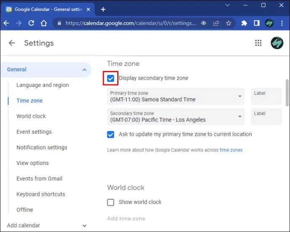Open the Extensions puzzle icon

(244, 23)
